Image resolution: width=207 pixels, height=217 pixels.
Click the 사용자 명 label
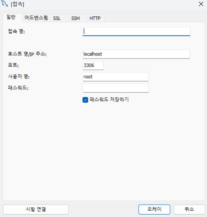pos(19,77)
